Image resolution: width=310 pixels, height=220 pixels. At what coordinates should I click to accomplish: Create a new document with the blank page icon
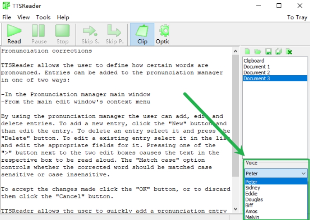248,52
